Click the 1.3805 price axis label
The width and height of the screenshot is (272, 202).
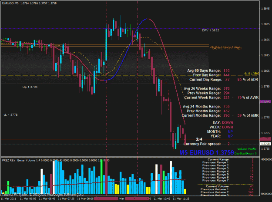click(265, 71)
